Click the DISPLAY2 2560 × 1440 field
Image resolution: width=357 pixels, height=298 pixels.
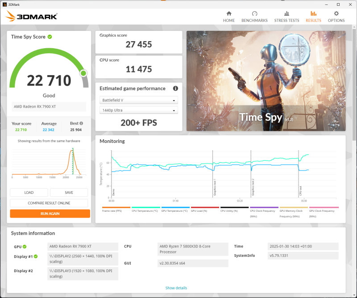tap(83, 259)
